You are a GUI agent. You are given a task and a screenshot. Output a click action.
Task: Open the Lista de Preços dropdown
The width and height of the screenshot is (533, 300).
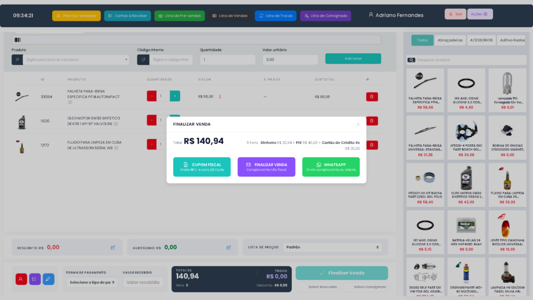[x=333, y=247]
